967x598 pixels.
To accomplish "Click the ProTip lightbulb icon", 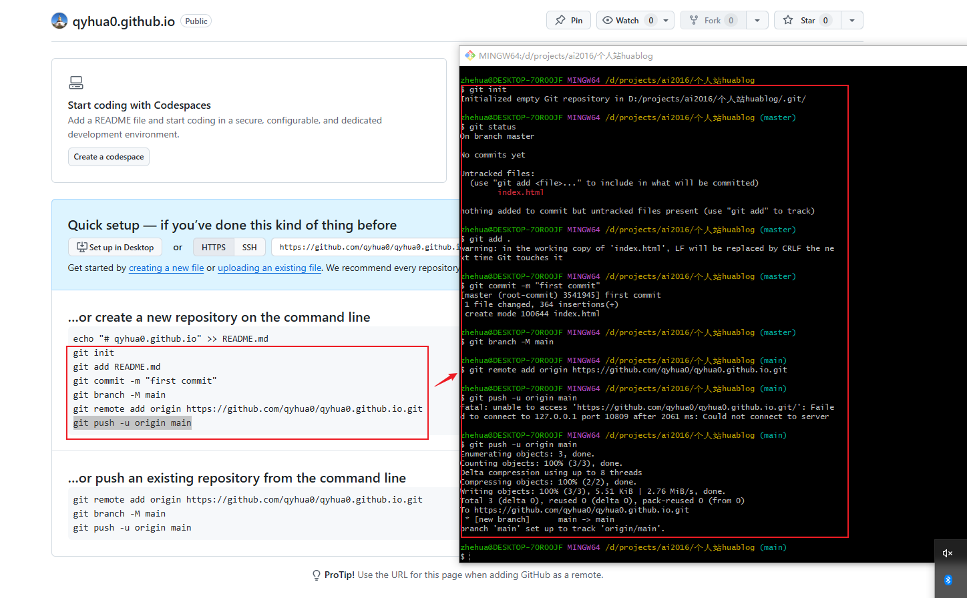I will coord(317,575).
